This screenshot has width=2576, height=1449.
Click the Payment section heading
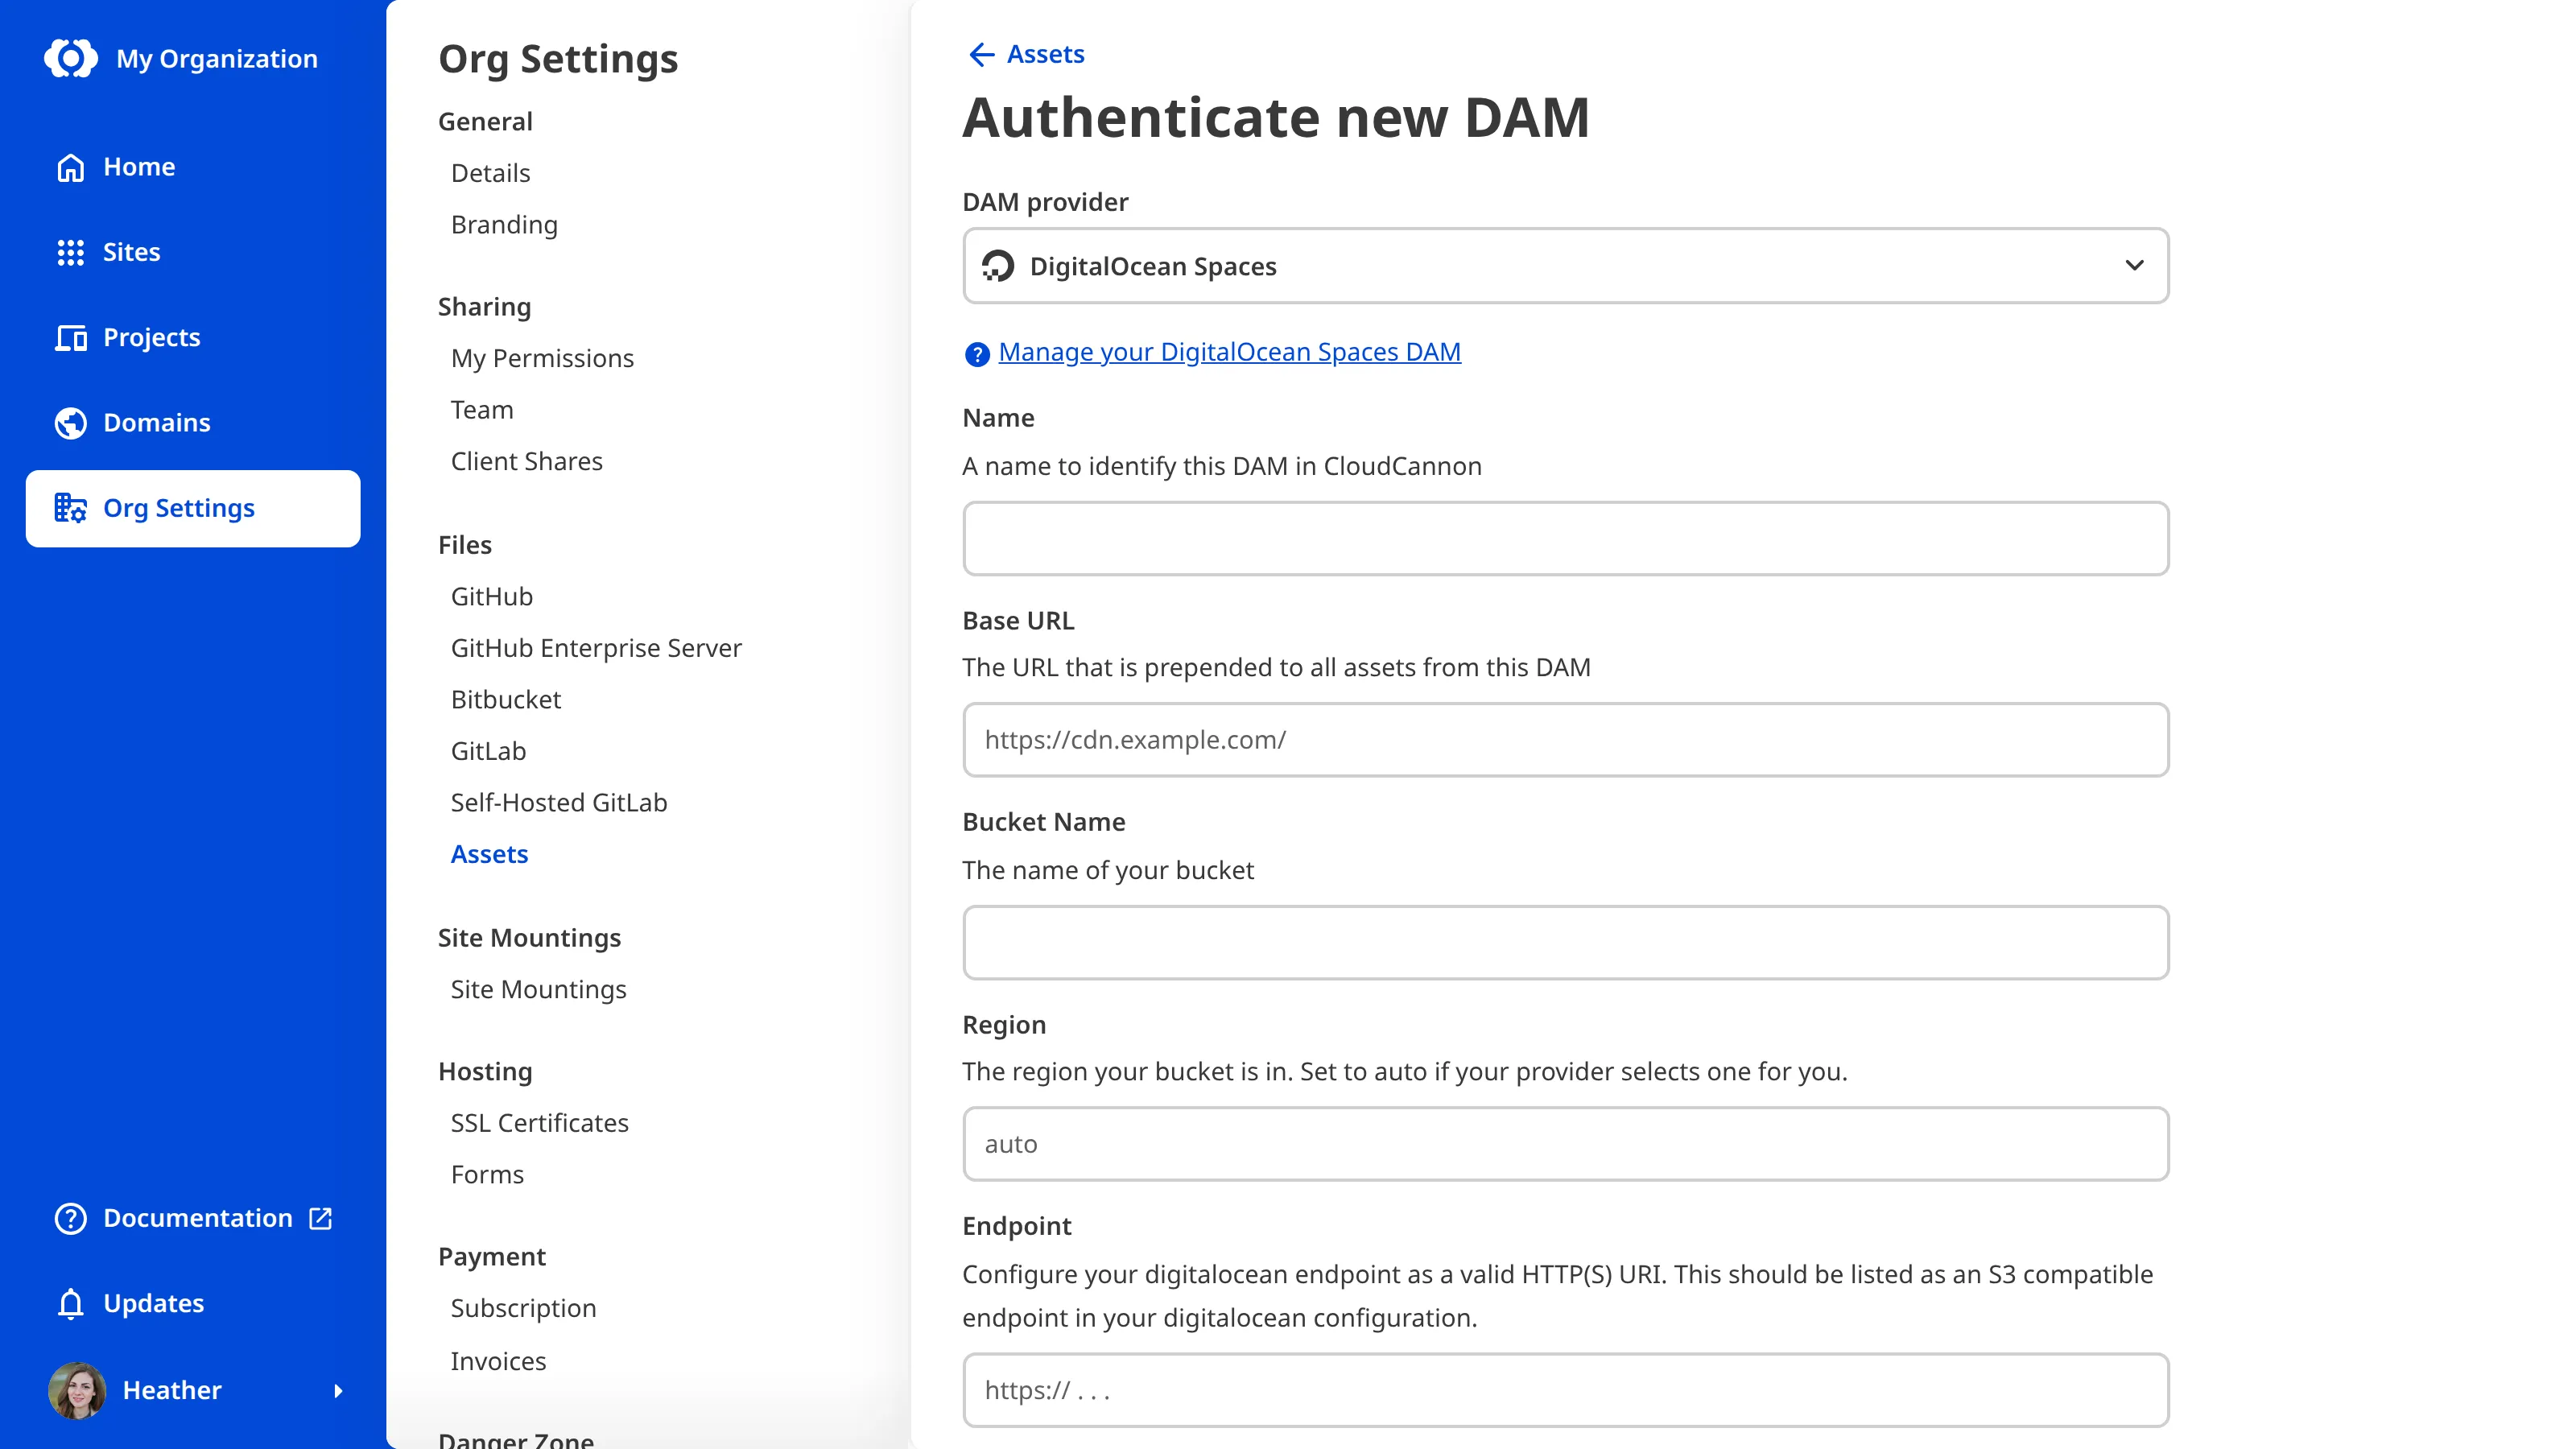(x=492, y=1257)
